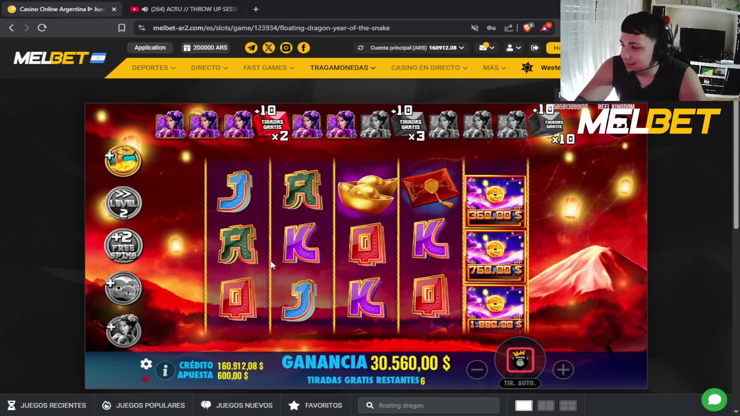This screenshot has width=740, height=416.
Task: Toggle the game sound speaker icon
Action: point(146,379)
